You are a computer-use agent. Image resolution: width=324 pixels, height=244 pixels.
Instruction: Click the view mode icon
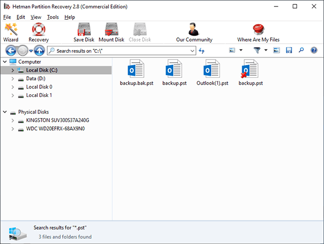click(x=232, y=50)
